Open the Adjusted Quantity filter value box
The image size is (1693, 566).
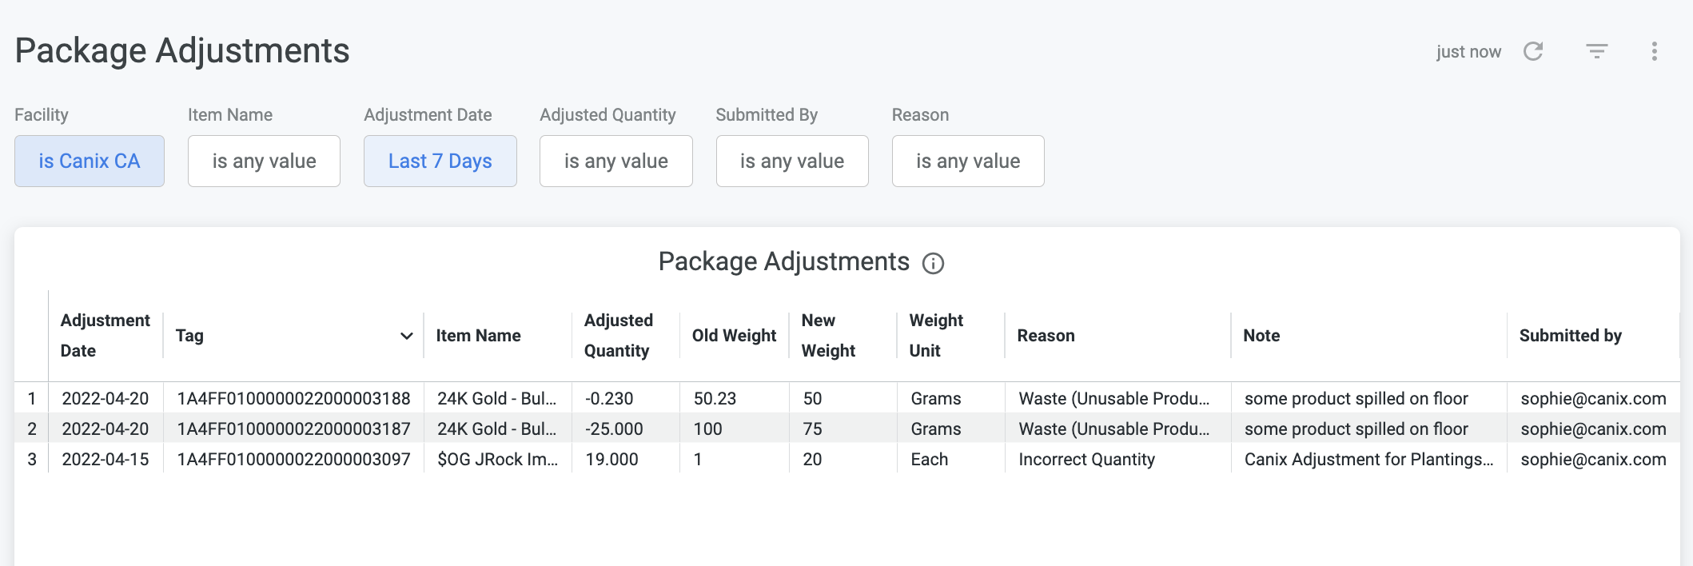pyautogui.click(x=616, y=161)
